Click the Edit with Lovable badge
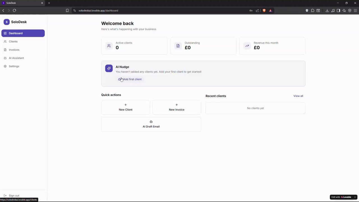The height and width of the screenshot is (202, 359). coord(341,197)
